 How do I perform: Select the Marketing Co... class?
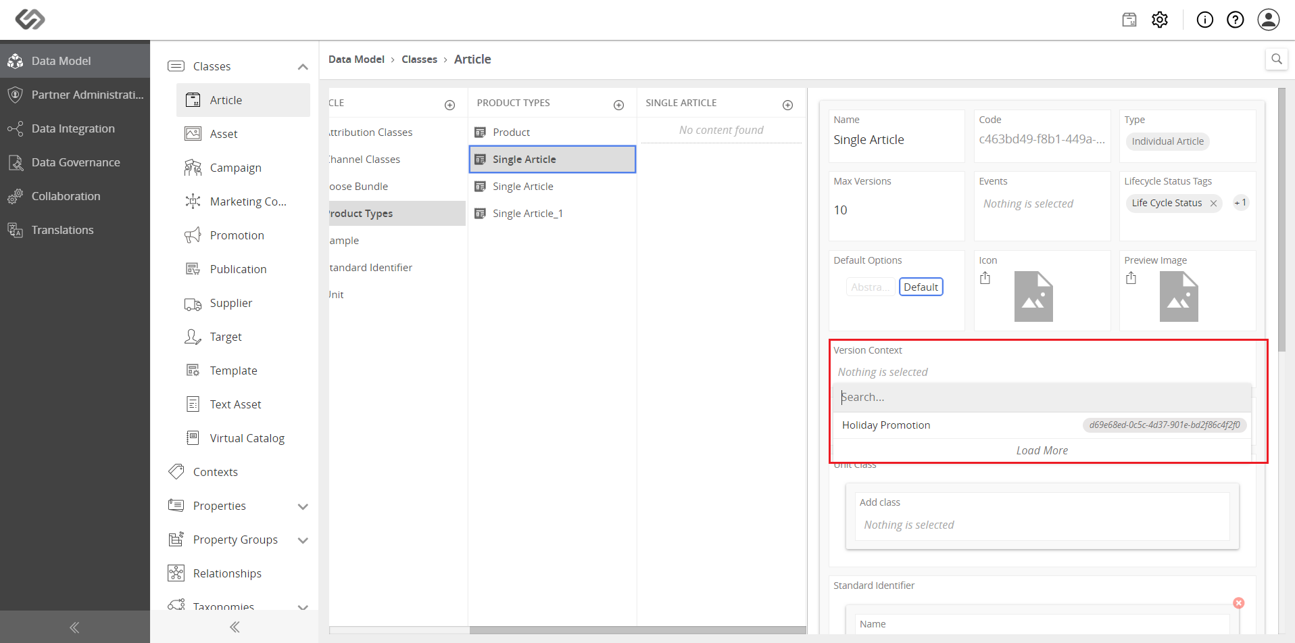coord(243,201)
